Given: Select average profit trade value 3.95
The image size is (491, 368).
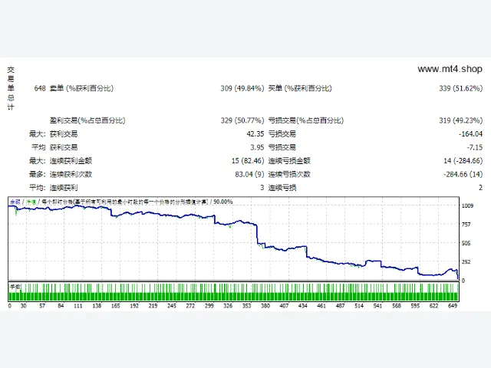Looking at the screenshot, I should [257, 147].
